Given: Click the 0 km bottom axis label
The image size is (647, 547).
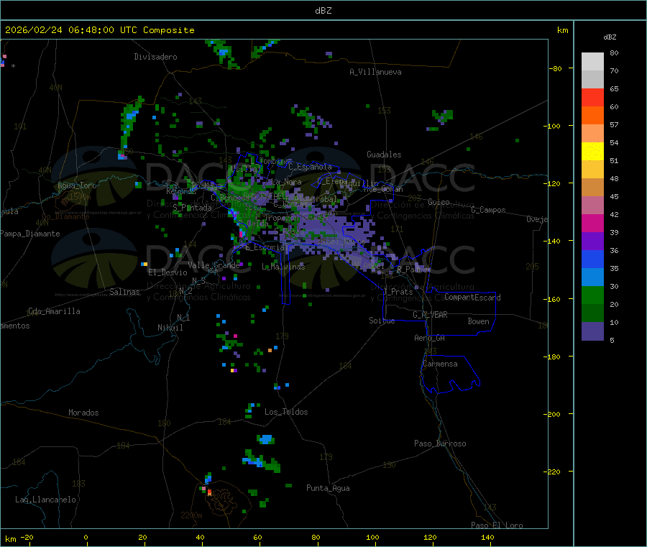Looking at the screenshot, I should (x=86, y=537).
